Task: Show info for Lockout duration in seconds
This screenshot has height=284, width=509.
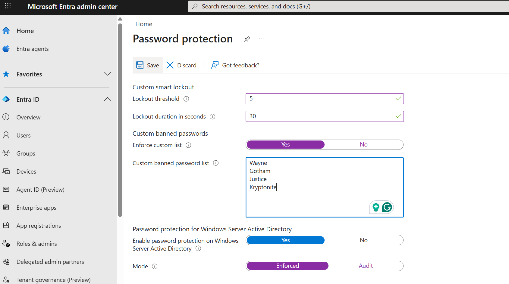Action: pos(212,117)
